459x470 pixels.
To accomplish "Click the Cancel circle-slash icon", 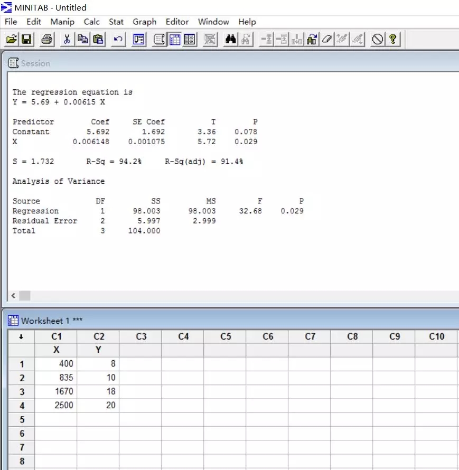I will pos(377,40).
